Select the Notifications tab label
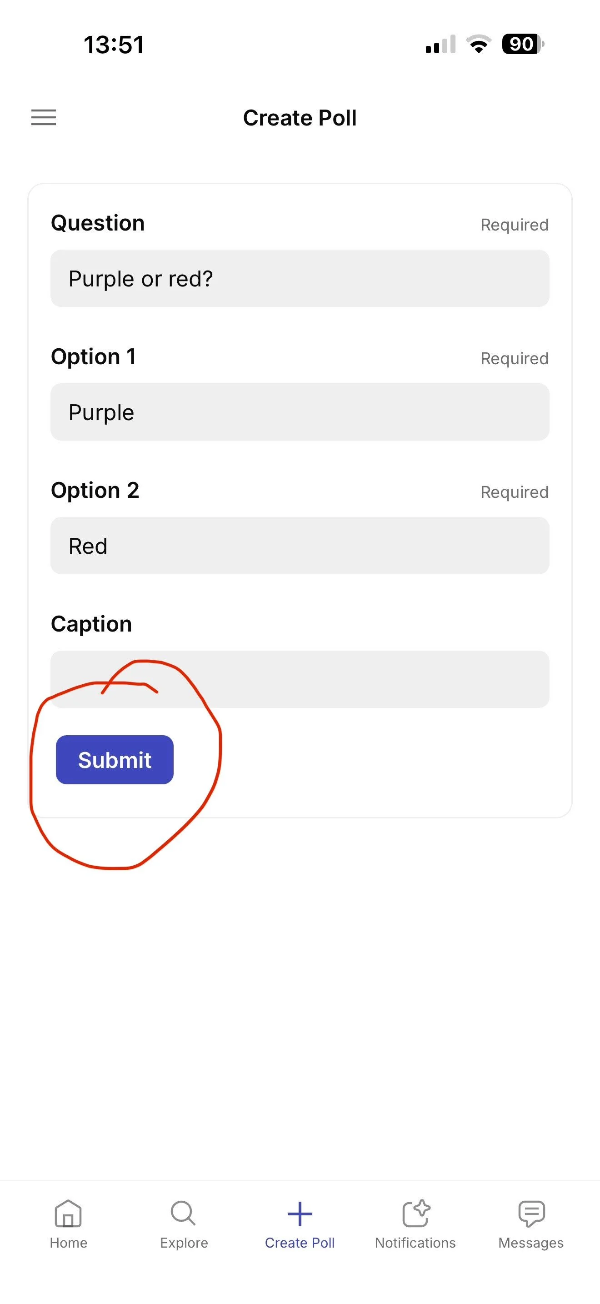 coord(415,1243)
